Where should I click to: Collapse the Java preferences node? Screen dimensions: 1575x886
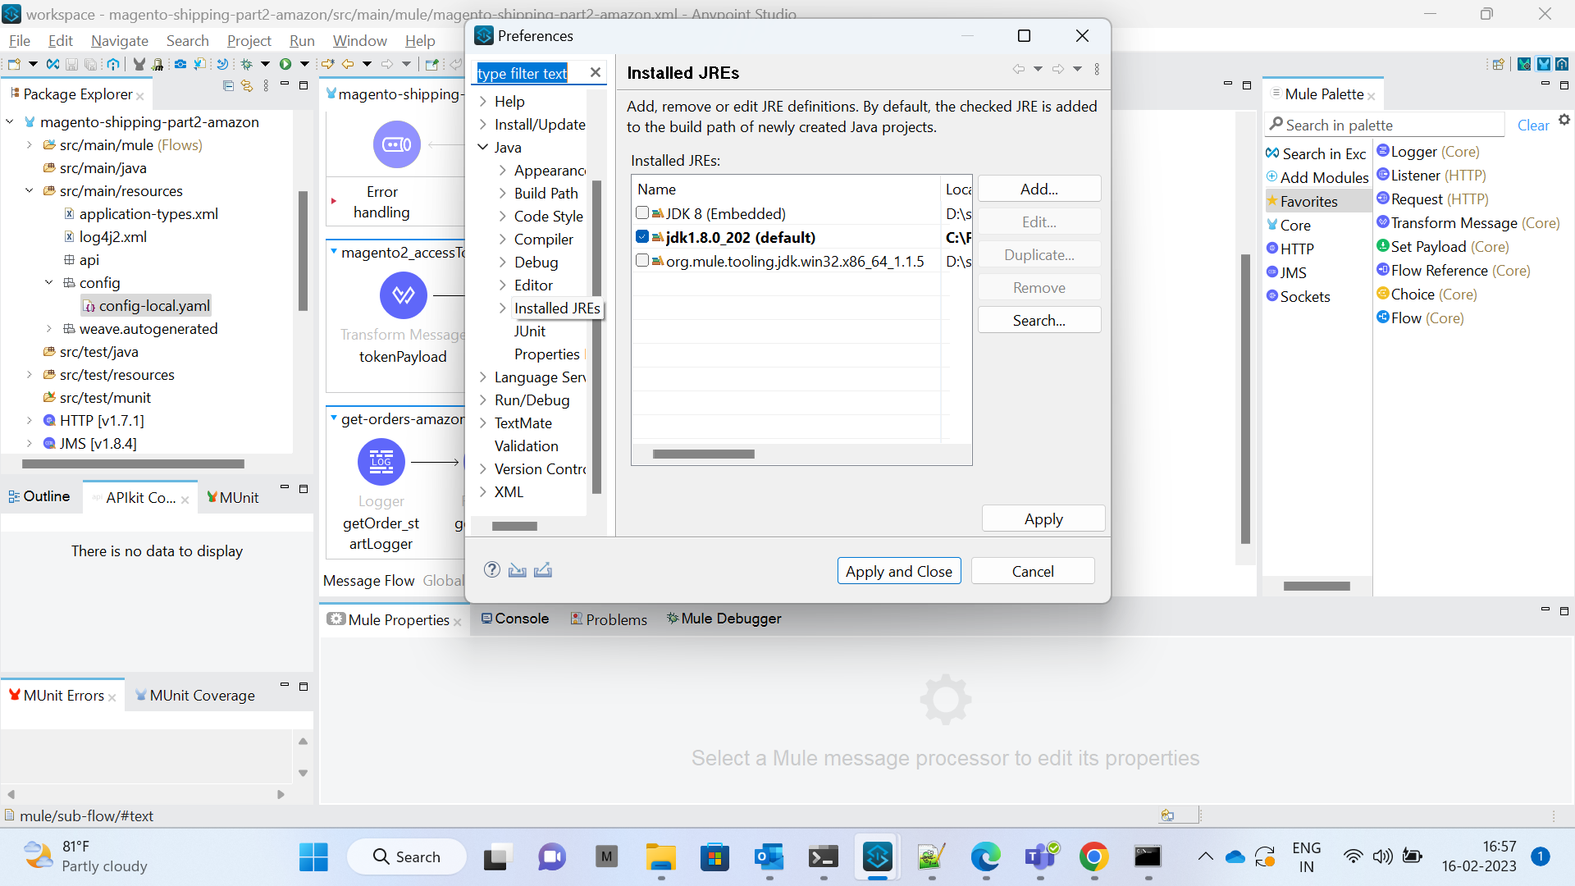pos(483,147)
